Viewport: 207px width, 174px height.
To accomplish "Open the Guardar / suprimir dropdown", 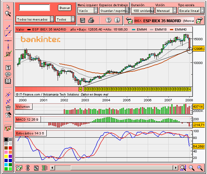I will [x=114, y=11].
